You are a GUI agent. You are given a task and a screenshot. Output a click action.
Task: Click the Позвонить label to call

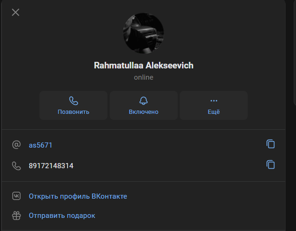pos(74,112)
